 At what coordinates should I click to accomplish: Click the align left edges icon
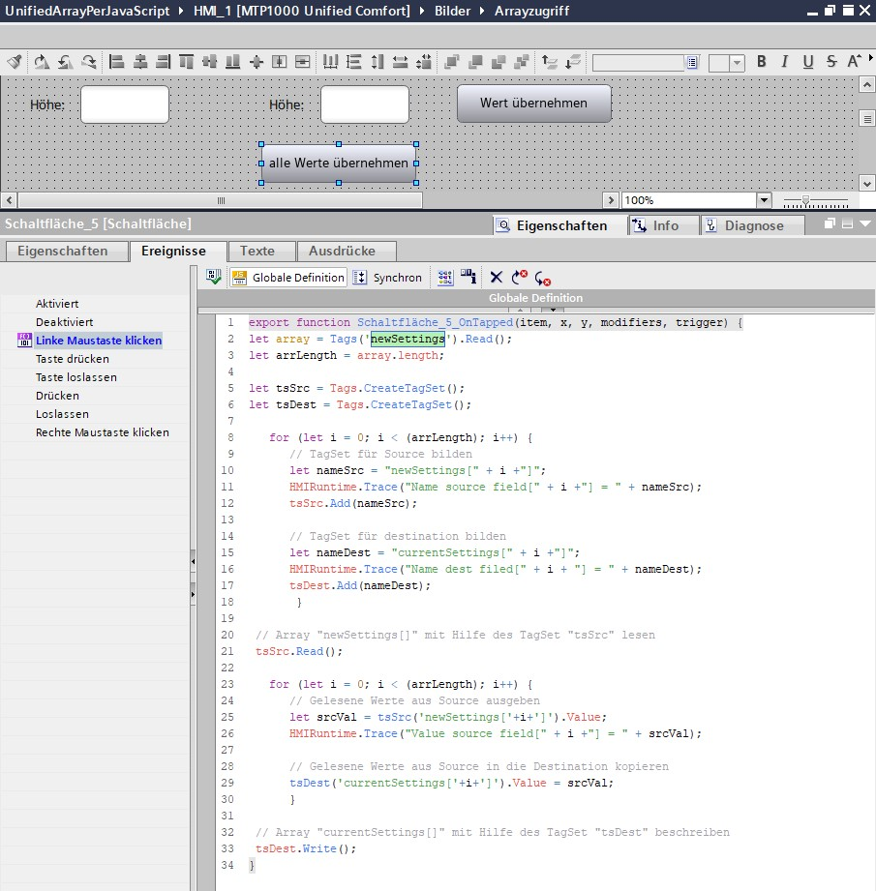click(117, 62)
